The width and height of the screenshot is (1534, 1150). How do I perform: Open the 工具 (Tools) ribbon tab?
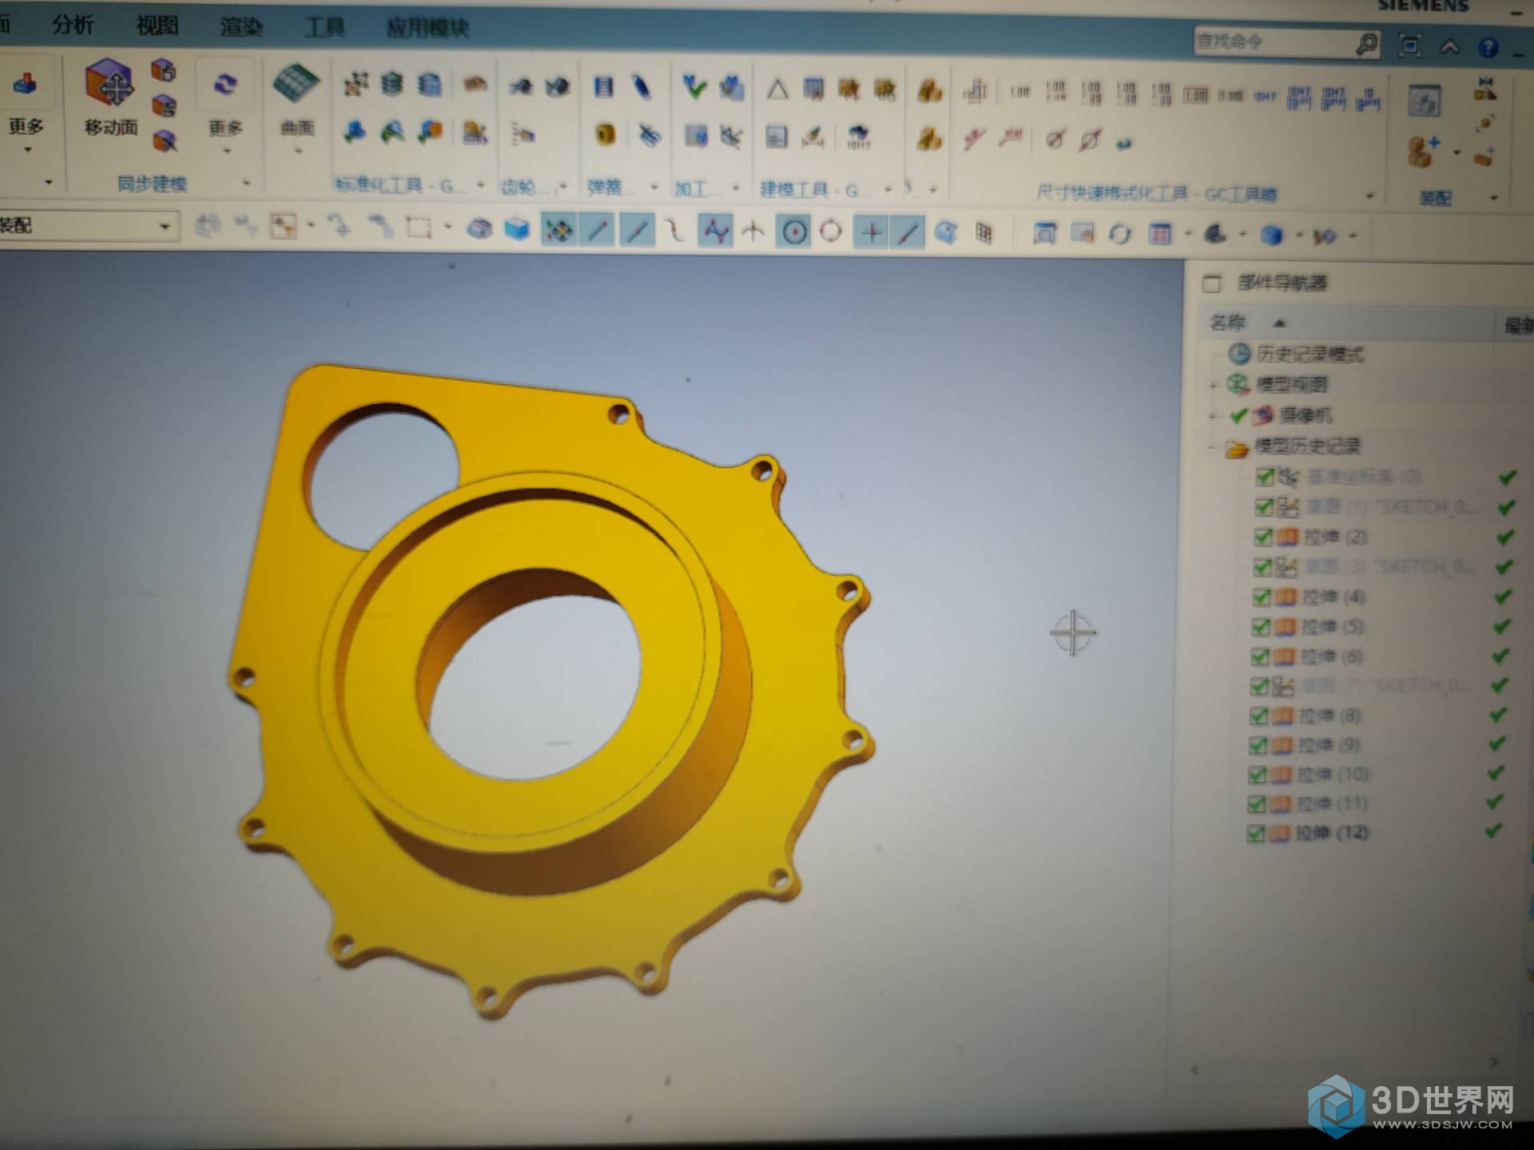[324, 28]
